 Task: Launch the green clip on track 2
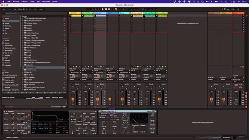pos(82,16)
